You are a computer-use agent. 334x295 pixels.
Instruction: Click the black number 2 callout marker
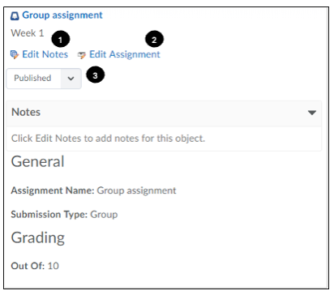click(154, 40)
